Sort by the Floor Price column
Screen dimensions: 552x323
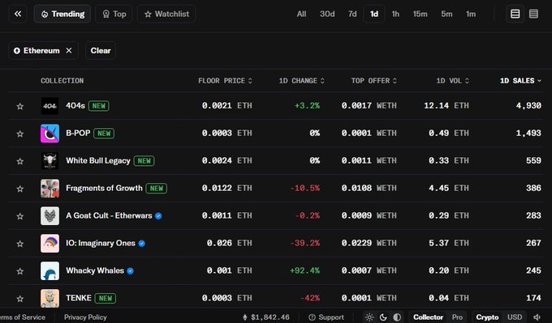coord(226,81)
